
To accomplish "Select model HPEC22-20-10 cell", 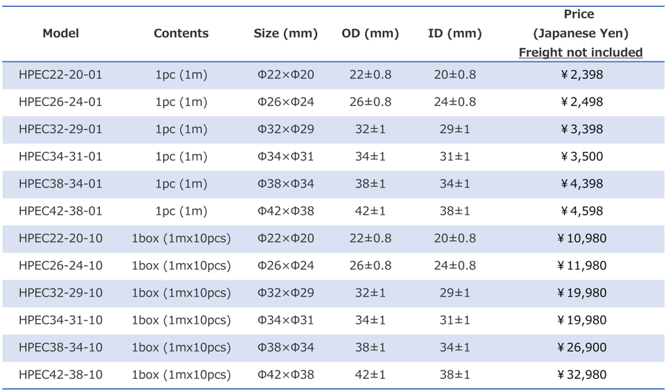I will [61, 238].
